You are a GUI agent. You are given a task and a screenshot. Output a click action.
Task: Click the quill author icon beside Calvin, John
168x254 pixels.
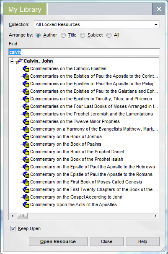pos(19,61)
